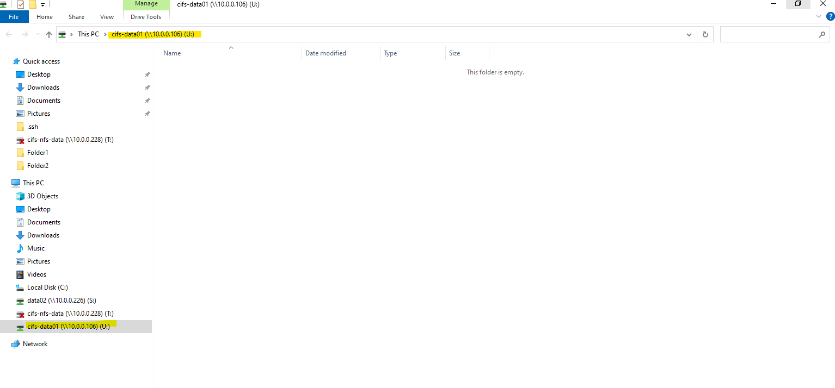Viewport: 835px width, 388px height.
Task: Click the search magnifier icon
Action: 822,34
